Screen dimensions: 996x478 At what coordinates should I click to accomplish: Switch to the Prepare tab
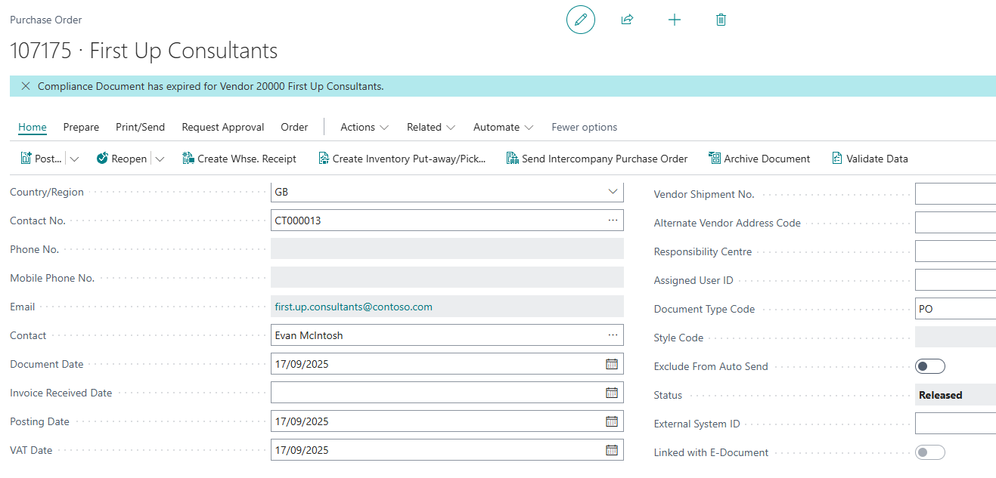(x=81, y=127)
